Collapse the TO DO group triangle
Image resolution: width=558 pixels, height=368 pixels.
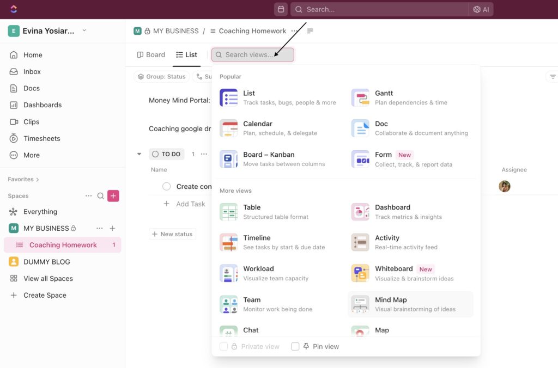(139, 154)
